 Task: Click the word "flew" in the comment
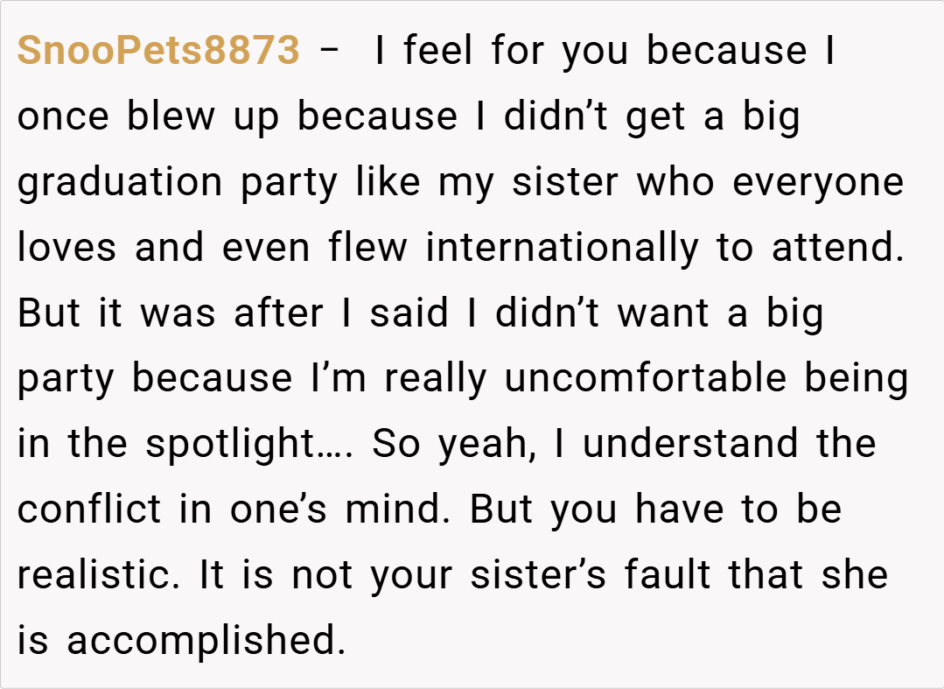pos(367,248)
